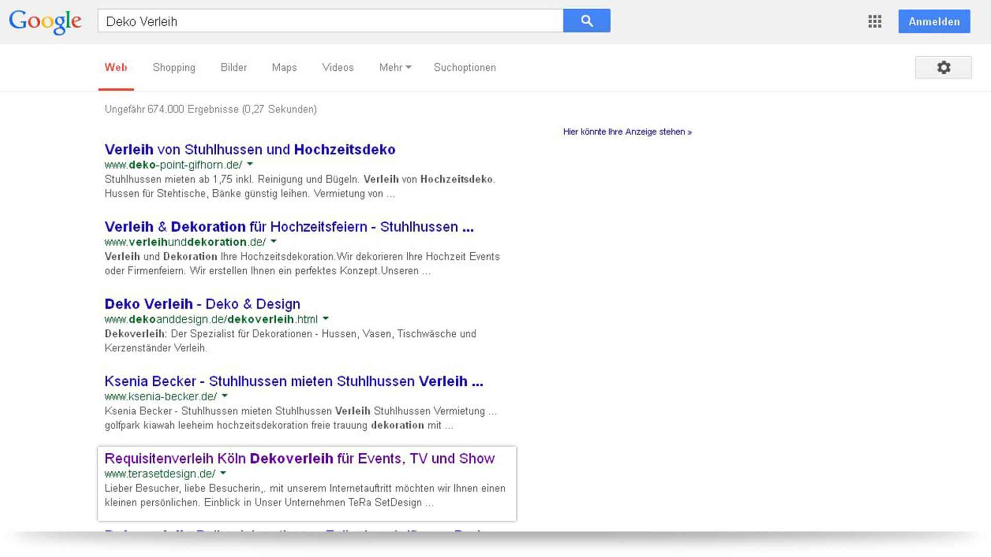991x557 pixels.
Task: Click snippet starting Dekoverleih: Der Spezialist
Action: (290, 341)
